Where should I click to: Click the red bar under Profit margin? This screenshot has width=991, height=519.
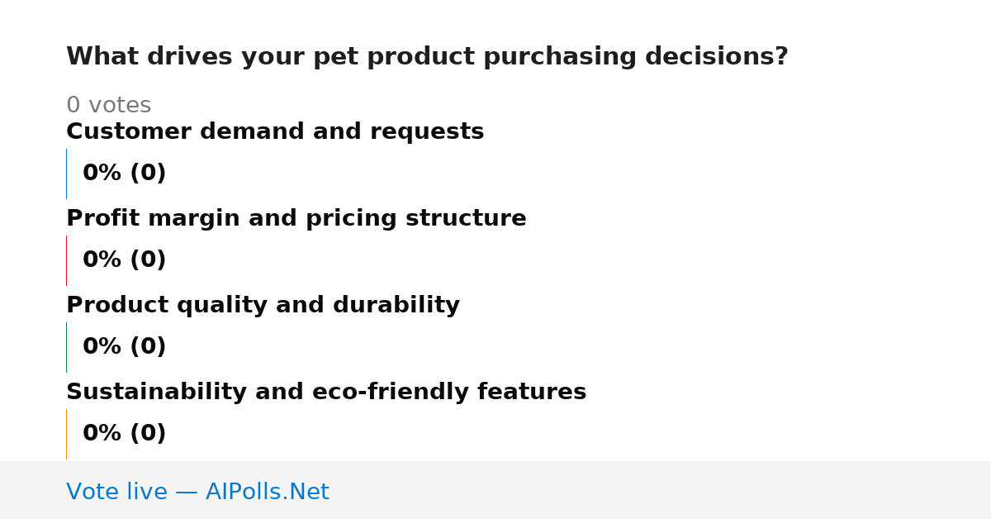coord(66,260)
